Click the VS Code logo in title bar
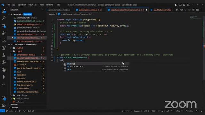Image resolution: width=205 pixels, height=115 pixels. 3,5
